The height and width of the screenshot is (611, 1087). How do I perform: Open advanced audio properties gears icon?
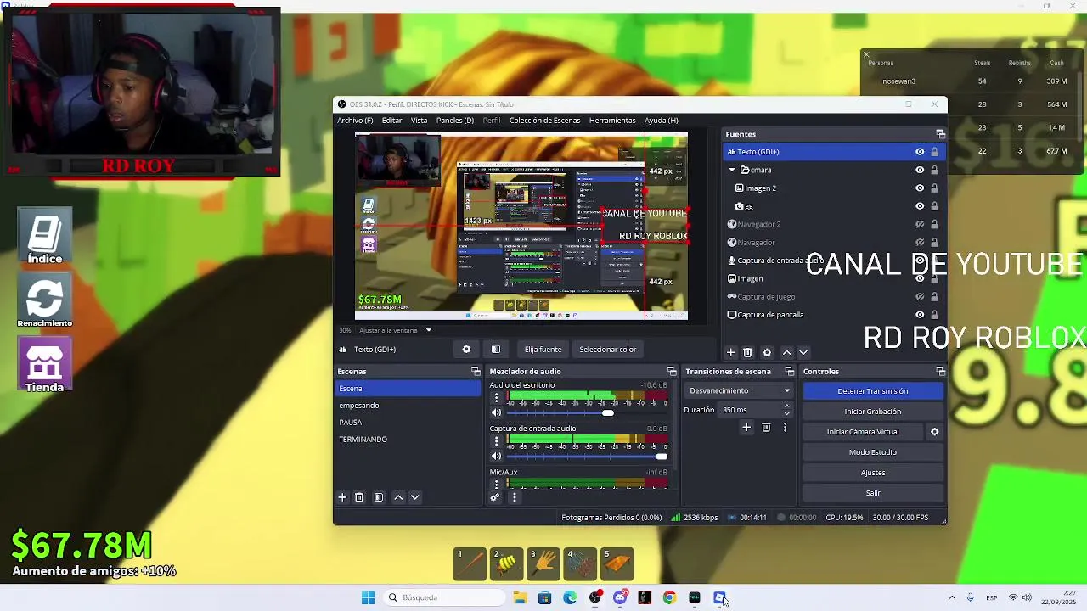coord(495,497)
